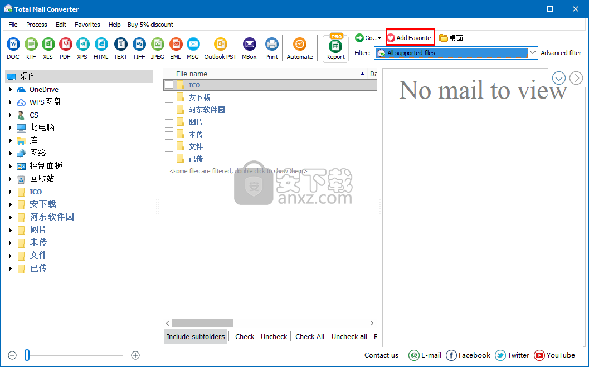The width and height of the screenshot is (589, 367).
Task: Open the Go navigation dropdown
Action: [368, 38]
